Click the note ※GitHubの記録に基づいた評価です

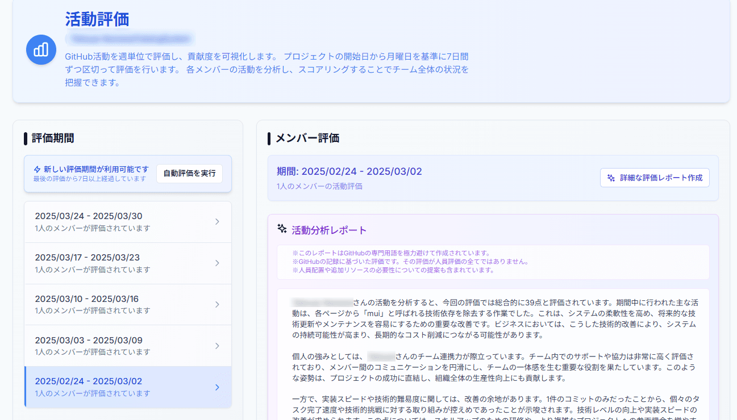tap(410, 262)
